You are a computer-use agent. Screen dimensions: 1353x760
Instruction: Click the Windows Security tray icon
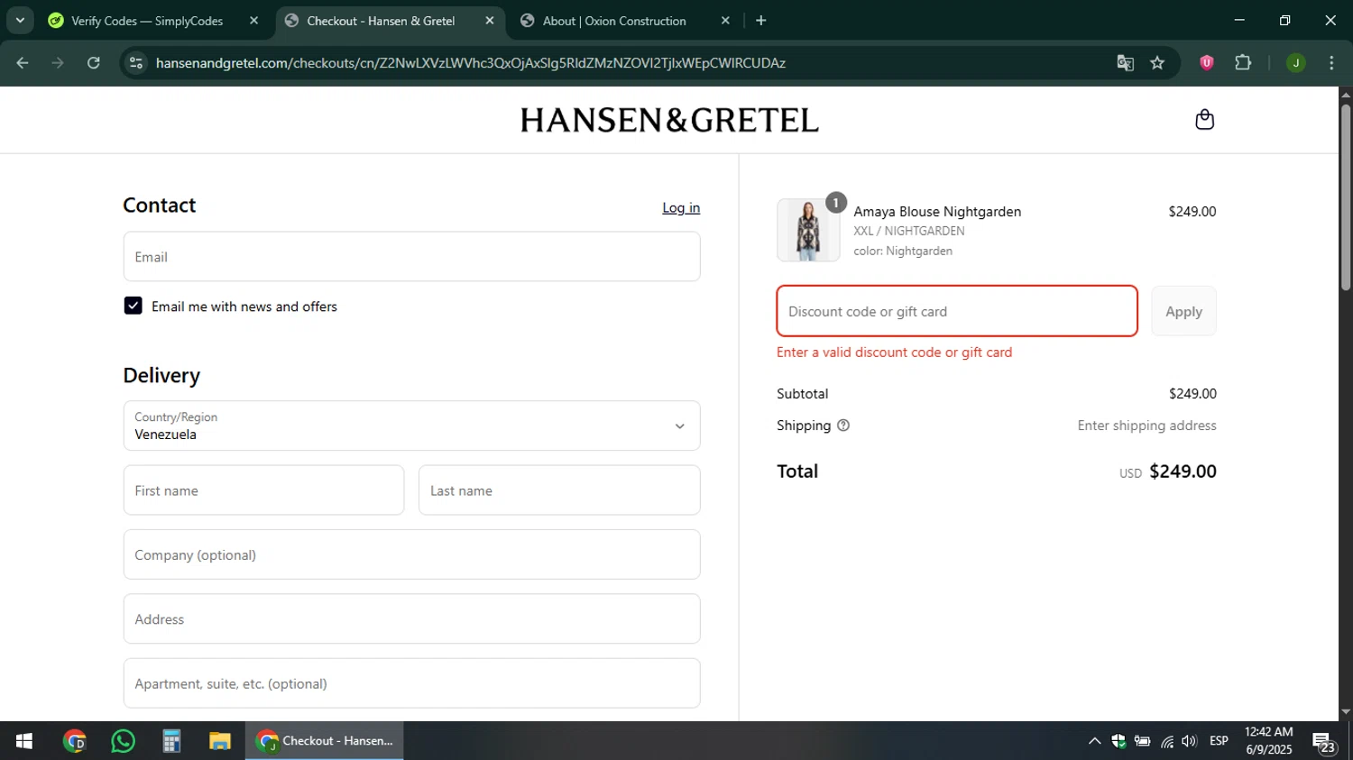click(1118, 741)
